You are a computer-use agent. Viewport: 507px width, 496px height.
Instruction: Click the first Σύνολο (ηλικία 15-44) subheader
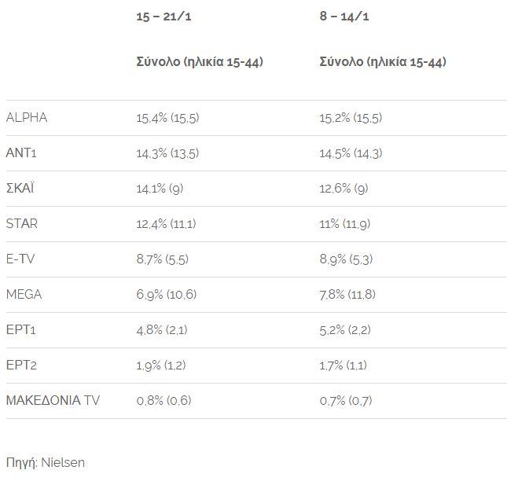(x=200, y=62)
